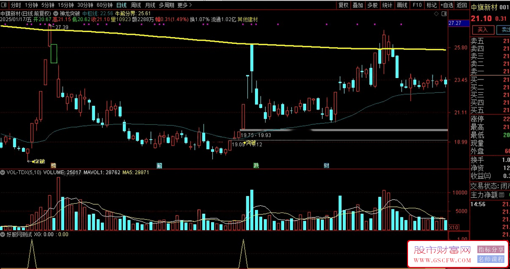510x269 pixels.
Task: Click the 外盘 outer volume row
Action: pos(490,151)
